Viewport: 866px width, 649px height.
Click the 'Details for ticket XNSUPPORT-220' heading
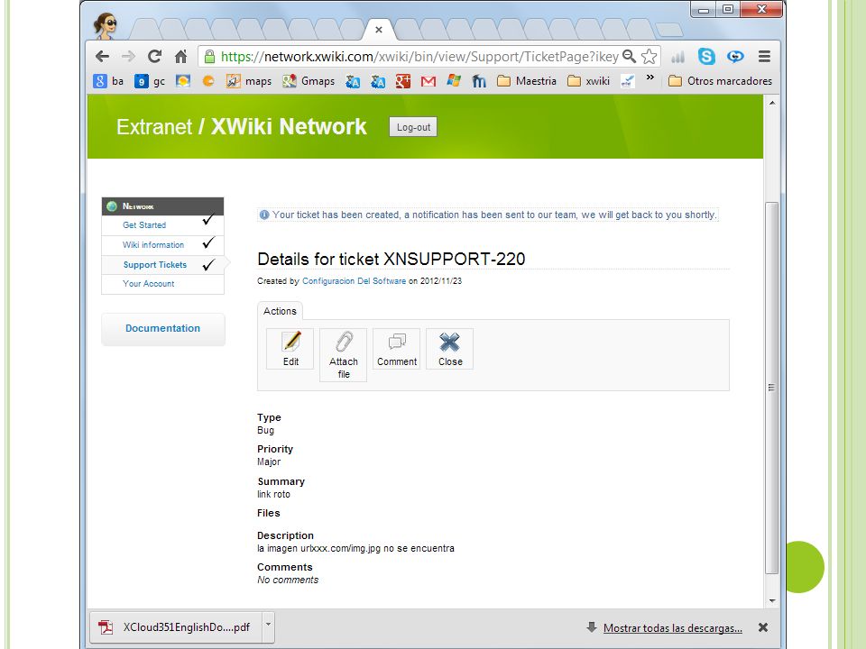coord(391,259)
